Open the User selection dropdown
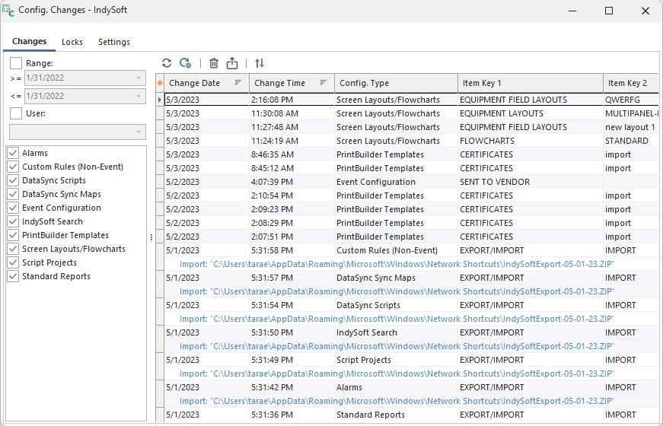The height and width of the screenshot is (426, 663). pos(139,132)
